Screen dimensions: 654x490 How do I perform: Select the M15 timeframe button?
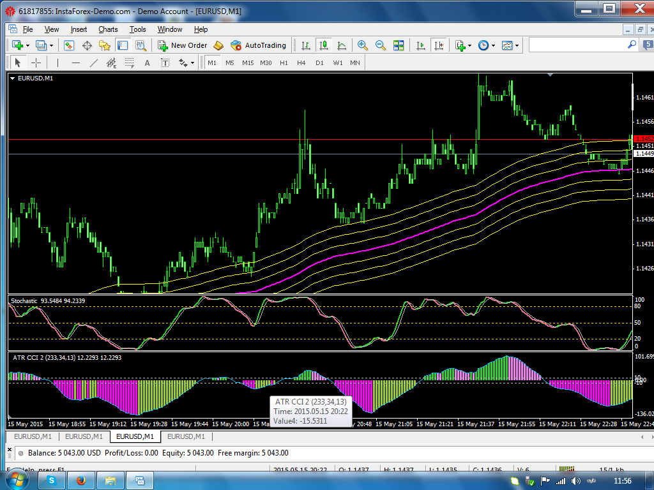248,63
